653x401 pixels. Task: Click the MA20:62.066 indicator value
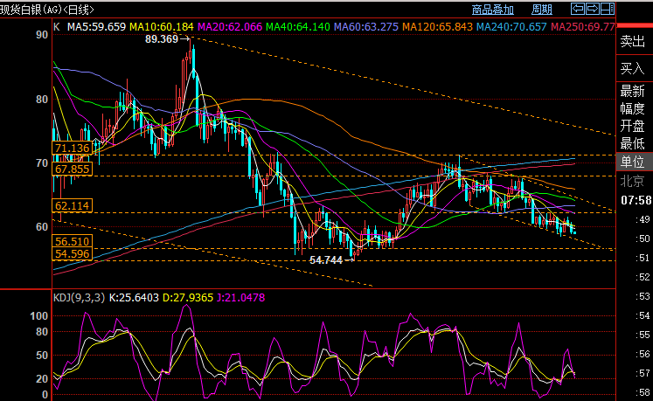tap(230, 27)
